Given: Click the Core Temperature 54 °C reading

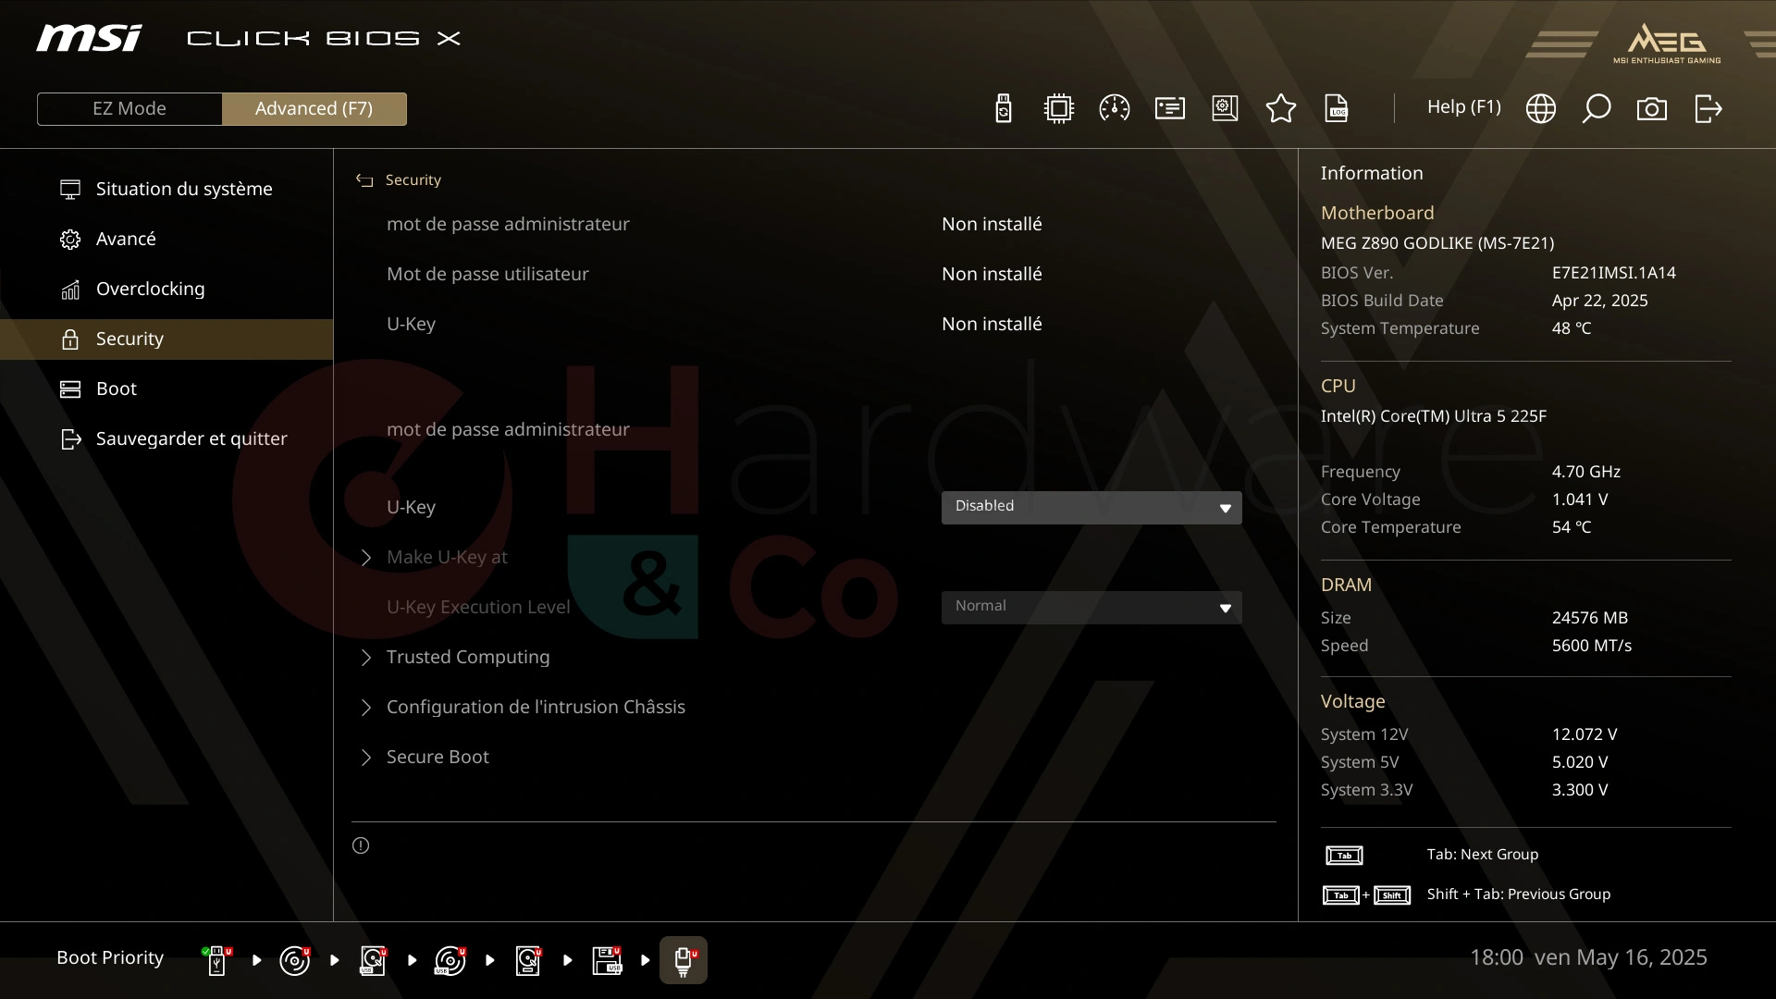Looking at the screenshot, I should tap(1571, 527).
